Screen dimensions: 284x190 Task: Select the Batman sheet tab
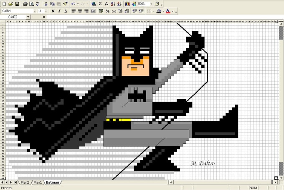coord(52,182)
